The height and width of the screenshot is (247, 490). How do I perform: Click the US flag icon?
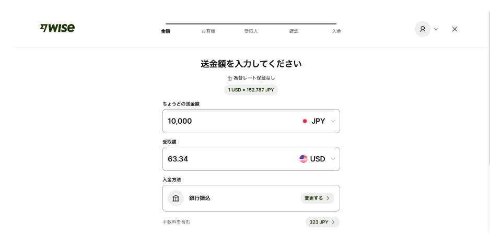(x=304, y=159)
